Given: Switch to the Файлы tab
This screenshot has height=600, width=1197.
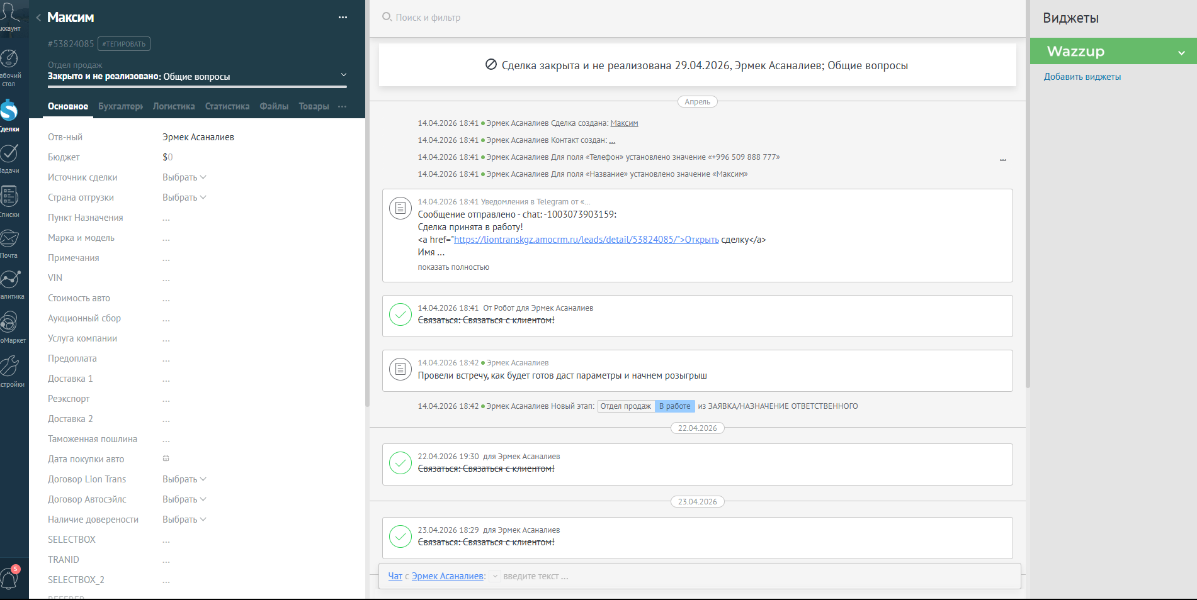Looking at the screenshot, I should (274, 106).
